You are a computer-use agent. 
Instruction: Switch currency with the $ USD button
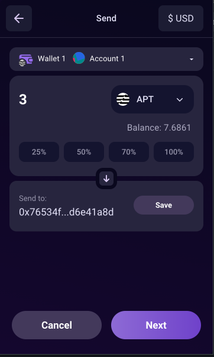181,18
